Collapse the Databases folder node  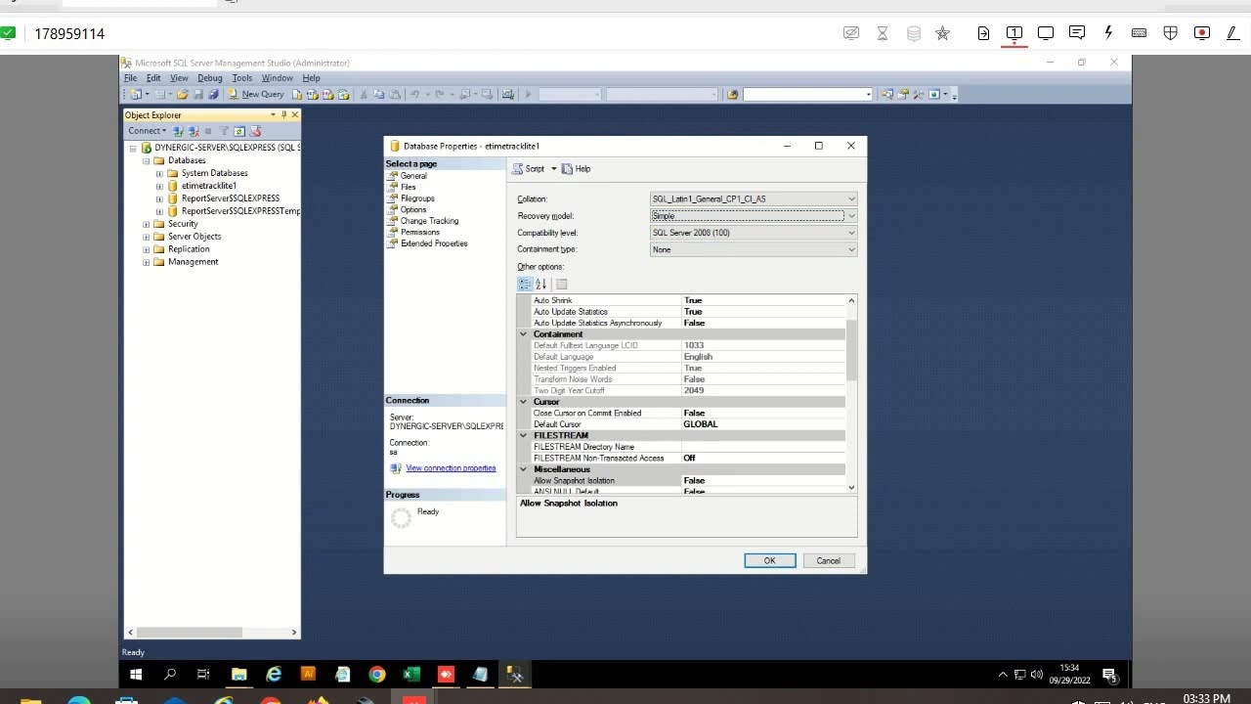click(147, 160)
